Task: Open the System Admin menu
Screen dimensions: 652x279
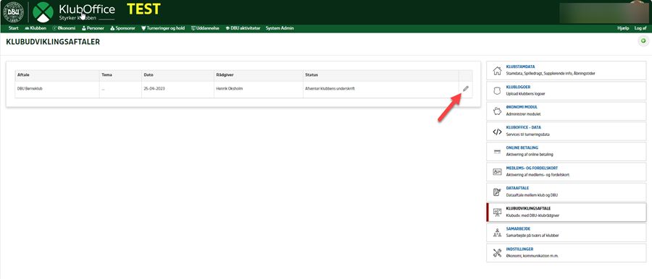Action: pos(280,28)
